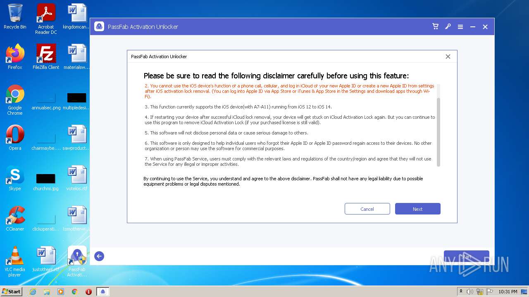Open Acrobat Reader DC desktop icon
The height and width of the screenshot is (297, 529).
click(x=46, y=19)
